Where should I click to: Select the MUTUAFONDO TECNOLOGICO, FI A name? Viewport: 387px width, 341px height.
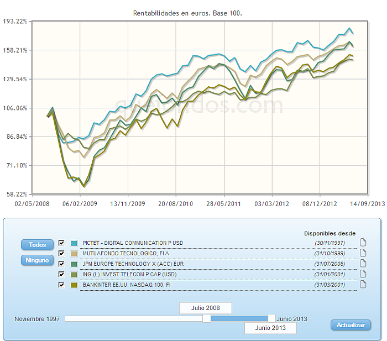[126, 254]
